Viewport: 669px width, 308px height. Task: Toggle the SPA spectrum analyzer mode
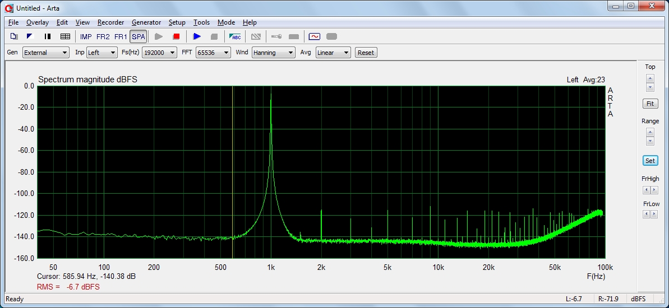pos(139,36)
